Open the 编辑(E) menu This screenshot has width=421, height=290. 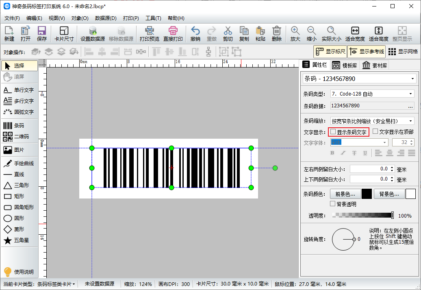click(34, 18)
